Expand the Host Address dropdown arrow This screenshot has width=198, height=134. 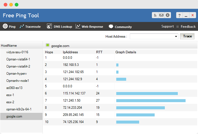pyautogui.click(x=176, y=37)
